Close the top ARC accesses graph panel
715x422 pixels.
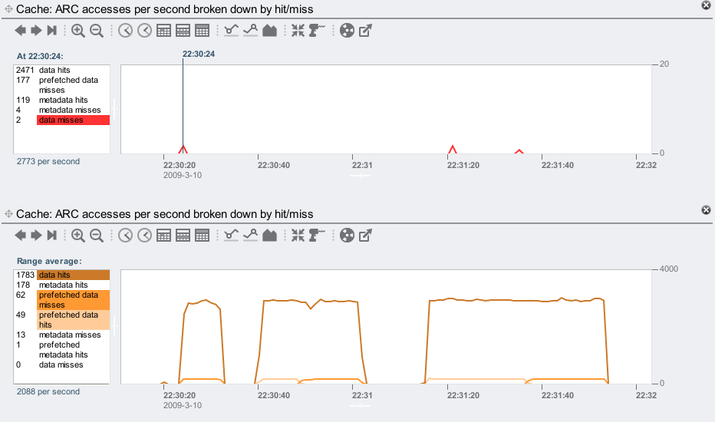706,5
